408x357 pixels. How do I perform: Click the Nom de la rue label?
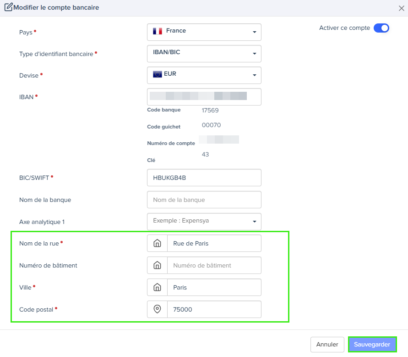click(x=39, y=244)
